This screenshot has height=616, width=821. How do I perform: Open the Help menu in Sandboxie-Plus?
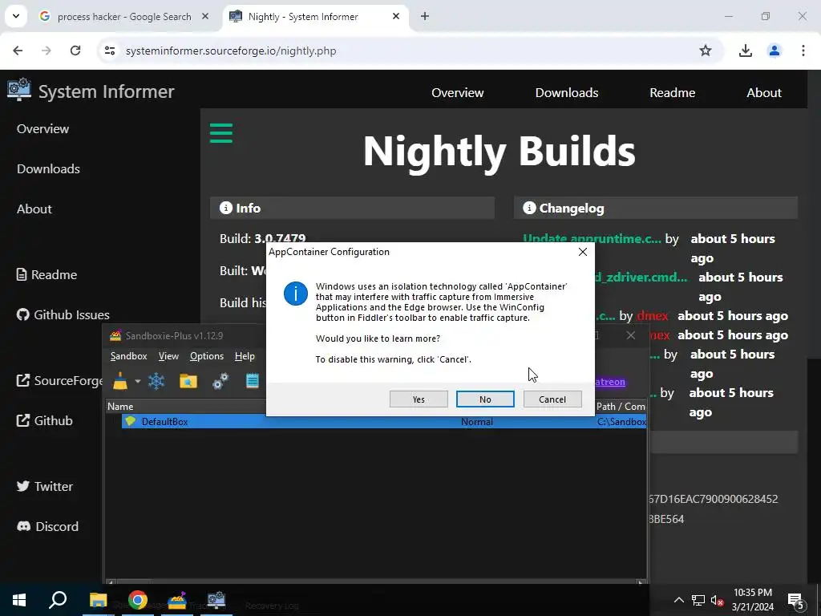click(245, 356)
